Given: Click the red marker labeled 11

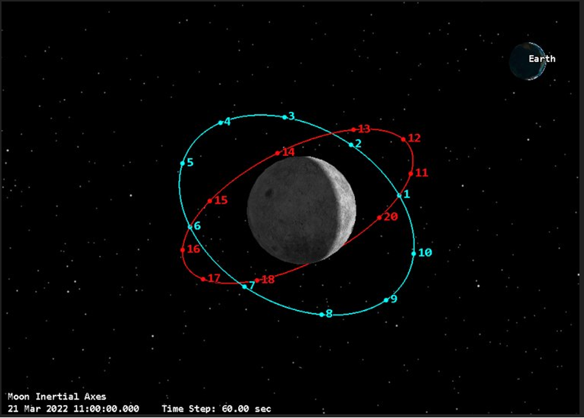Looking at the screenshot, I should [x=410, y=173].
